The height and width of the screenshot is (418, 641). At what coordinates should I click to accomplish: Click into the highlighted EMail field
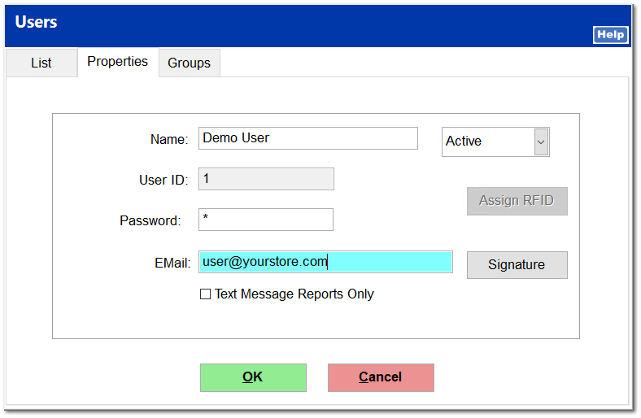325,262
